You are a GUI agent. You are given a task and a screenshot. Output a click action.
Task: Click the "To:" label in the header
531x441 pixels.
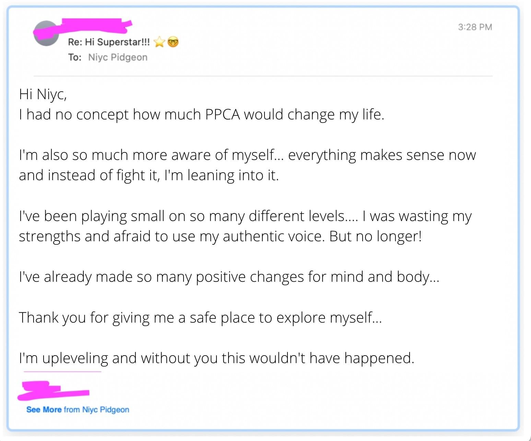tap(74, 57)
